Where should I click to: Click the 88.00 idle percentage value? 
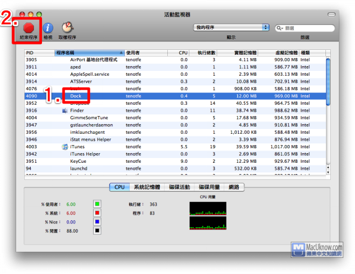coord(72,231)
